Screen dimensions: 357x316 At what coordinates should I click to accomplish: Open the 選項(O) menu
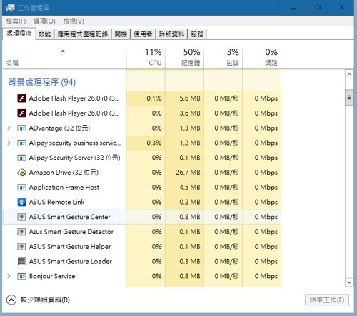click(x=44, y=21)
